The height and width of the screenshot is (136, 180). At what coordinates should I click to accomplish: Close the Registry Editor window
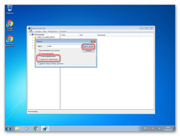click(151, 28)
